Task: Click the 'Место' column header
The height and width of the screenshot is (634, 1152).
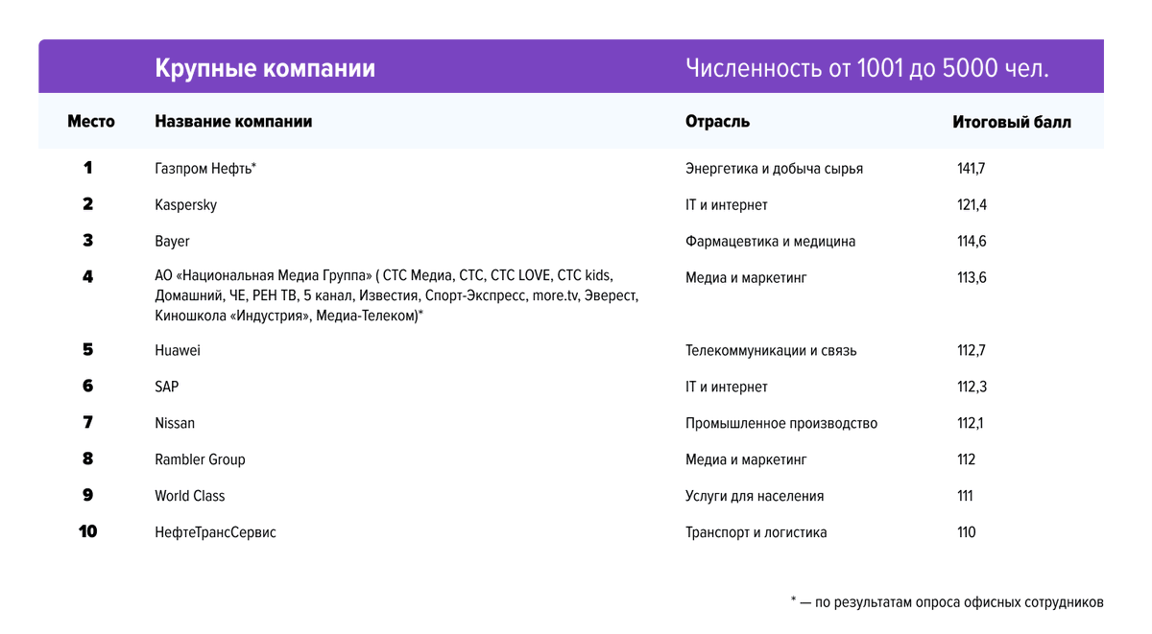Action: point(91,122)
